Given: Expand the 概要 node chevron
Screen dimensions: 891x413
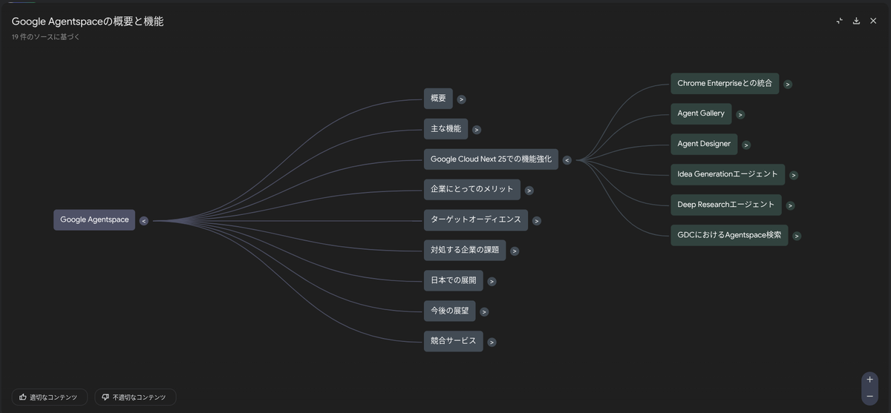Looking at the screenshot, I should (461, 99).
